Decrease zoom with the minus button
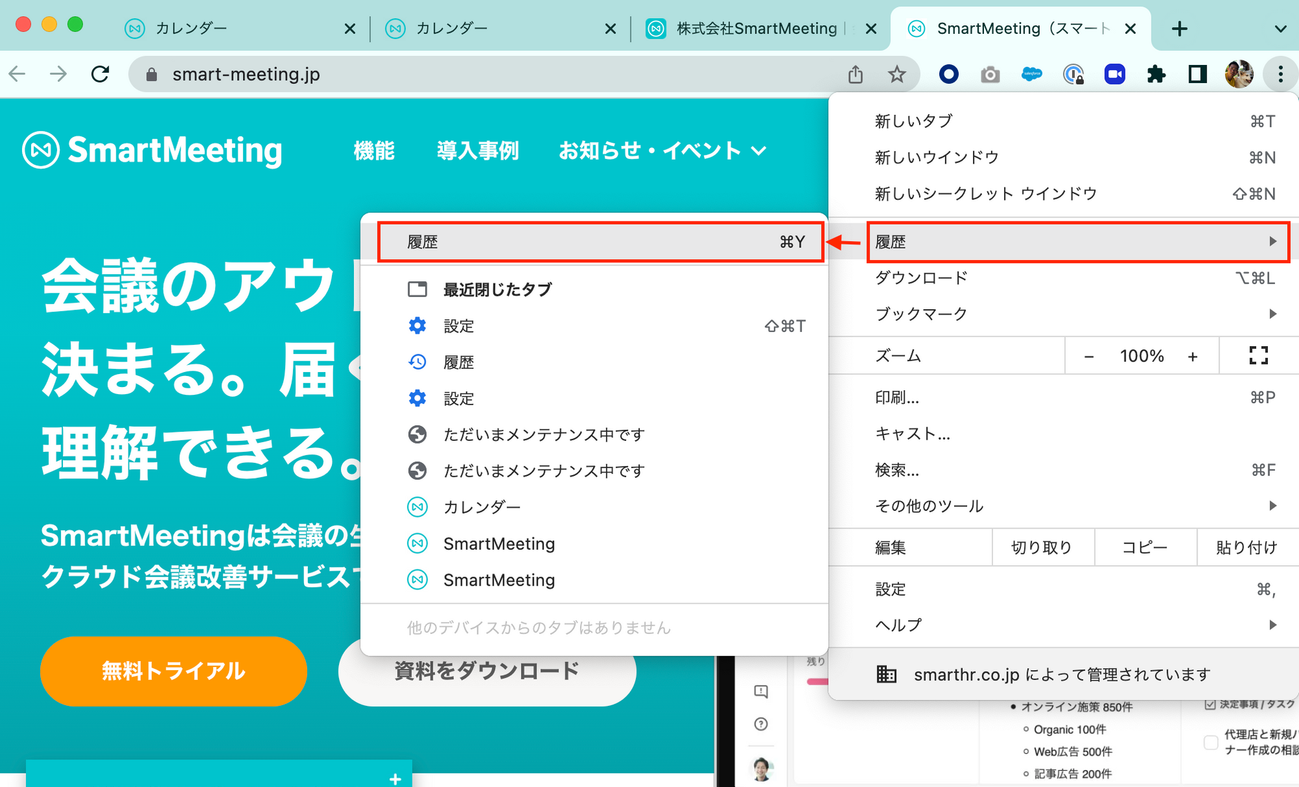This screenshot has width=1299, height=787. click(1089, 356)
